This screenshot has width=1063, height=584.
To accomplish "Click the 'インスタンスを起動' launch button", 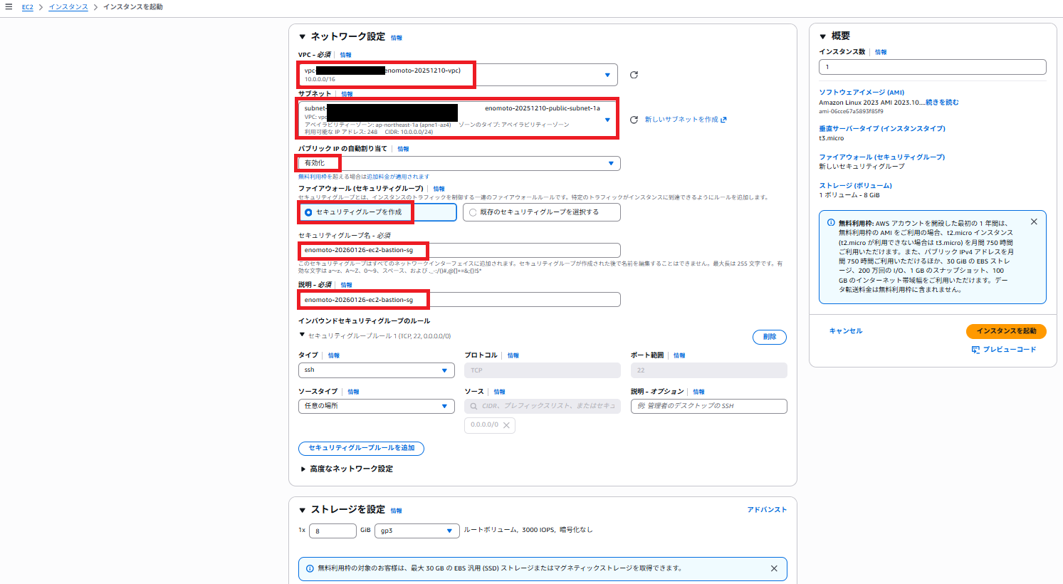I will click(1005, 331).
